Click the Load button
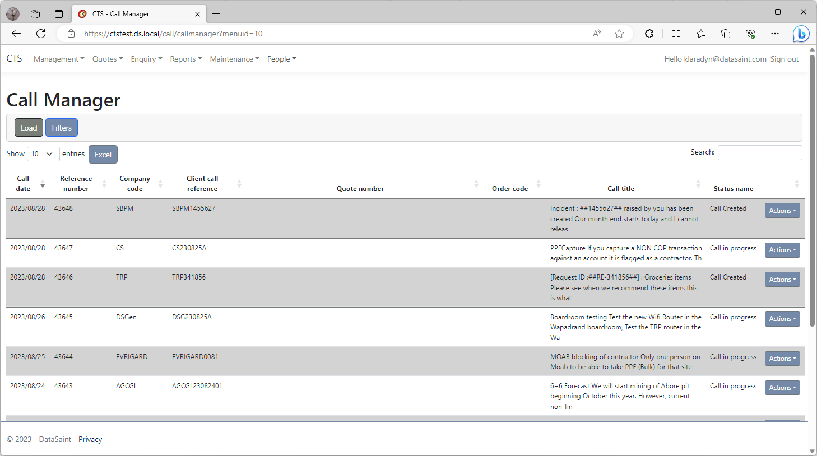Image resolution: width=817 pixels, height=456 pixels. coord(29,128)
